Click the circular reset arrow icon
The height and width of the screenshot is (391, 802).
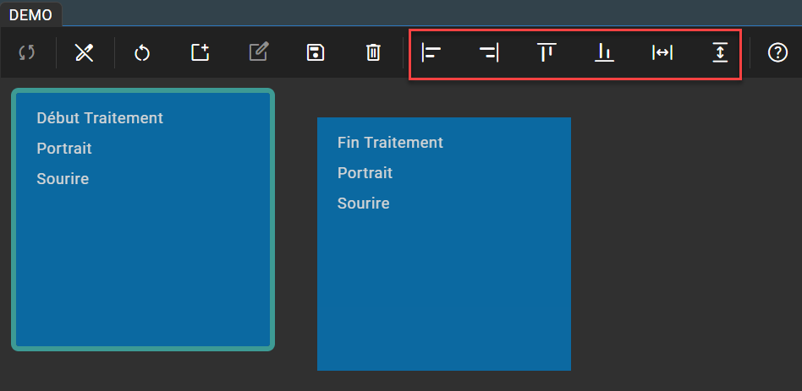[142, 52]
